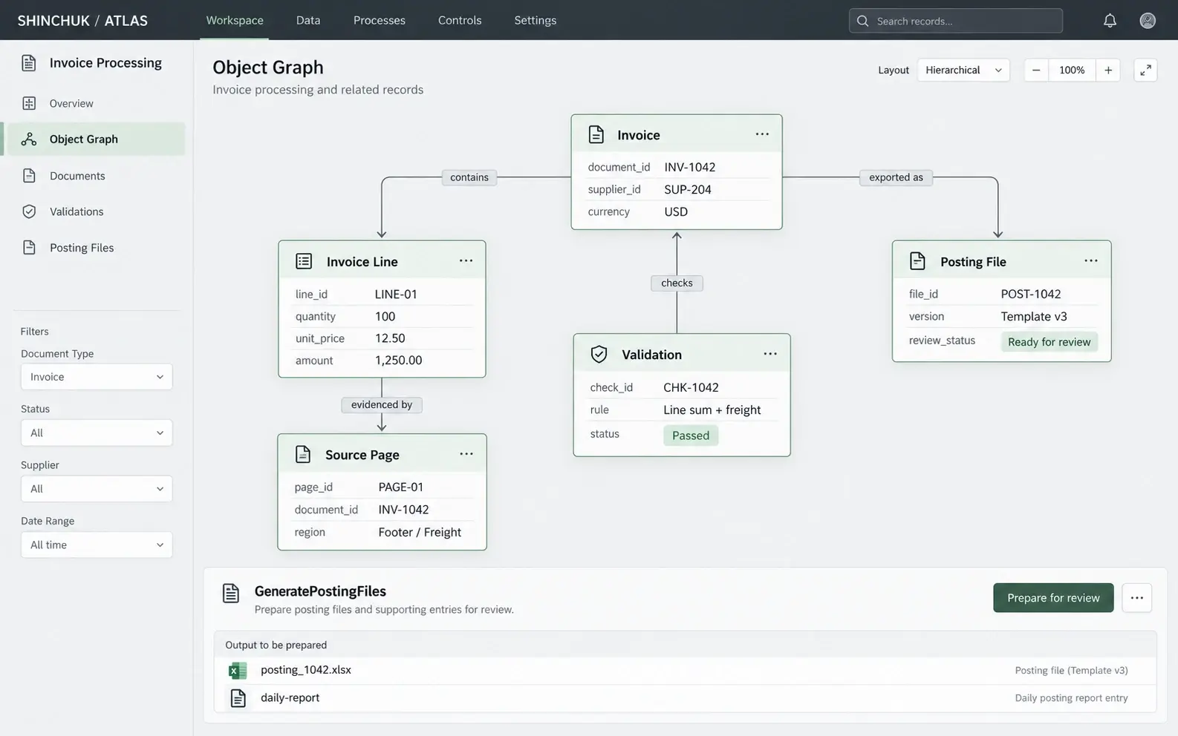Switch to the Workspace tab
1178x736 pixels.
point(235,20)
